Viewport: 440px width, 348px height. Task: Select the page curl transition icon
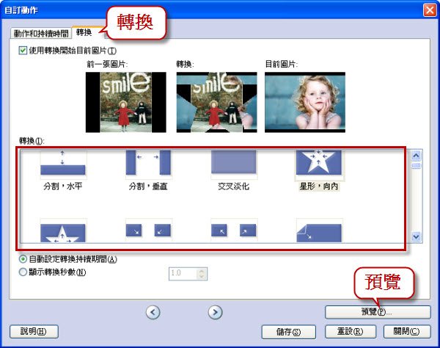319,231
